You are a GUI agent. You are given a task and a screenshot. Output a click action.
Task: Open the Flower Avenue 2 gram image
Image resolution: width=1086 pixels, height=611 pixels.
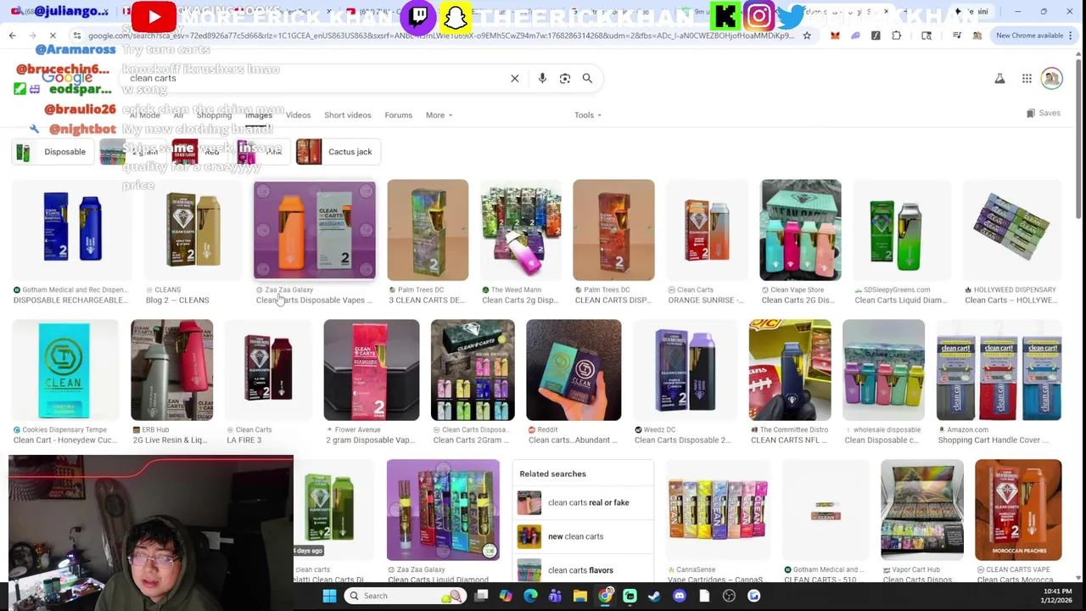coord(371,370)
